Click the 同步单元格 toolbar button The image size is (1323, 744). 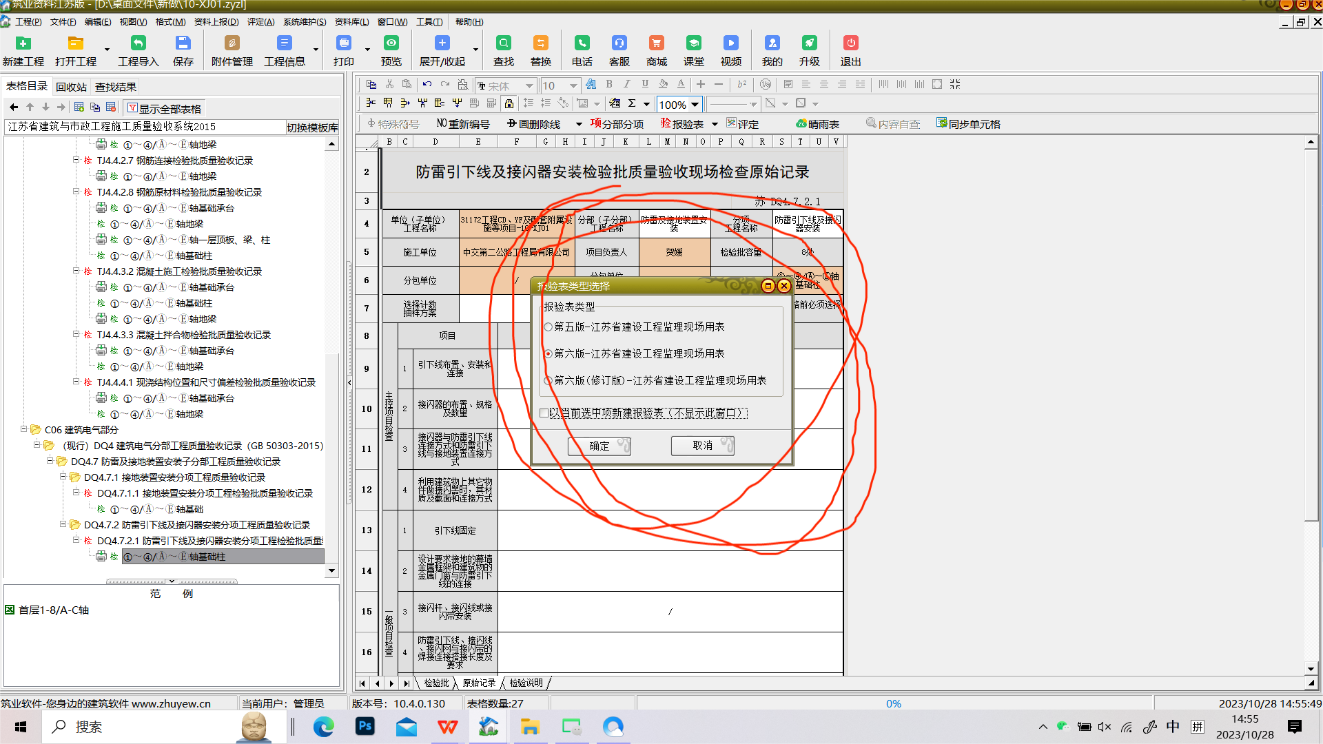[x=968, y=124]
